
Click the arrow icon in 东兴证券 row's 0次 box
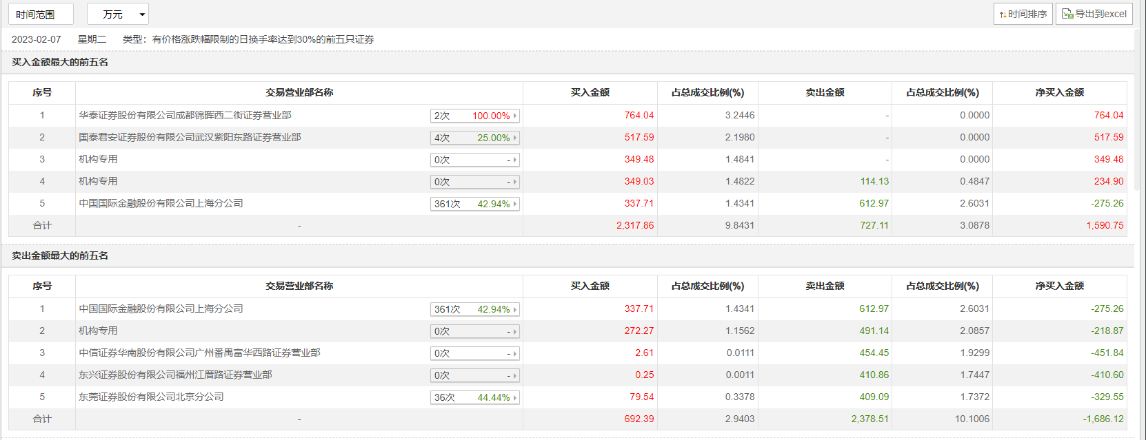(x=514, y=376)
